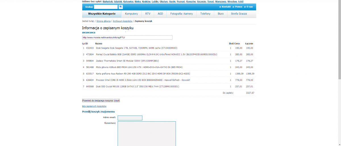Image resolution: width=341 pixels, height=146 pixels.
Task: Open the O nas link
Action: (x=249, y=7)
